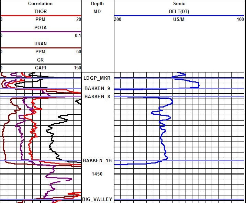246x203 pixels.
Task: Select the GR curve name
Action: pyautogui.click(x=41, y=60)
